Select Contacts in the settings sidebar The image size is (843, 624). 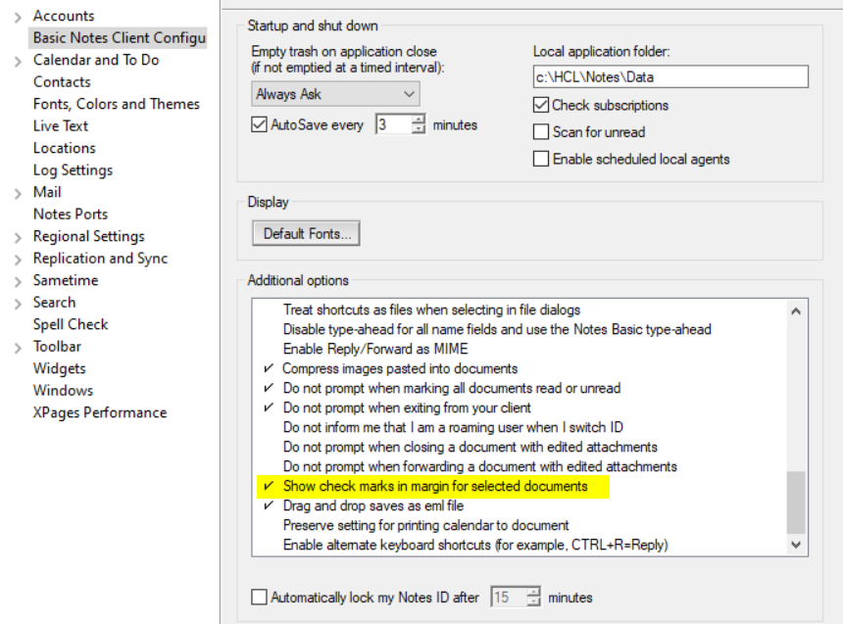click(x=61, y=81)
